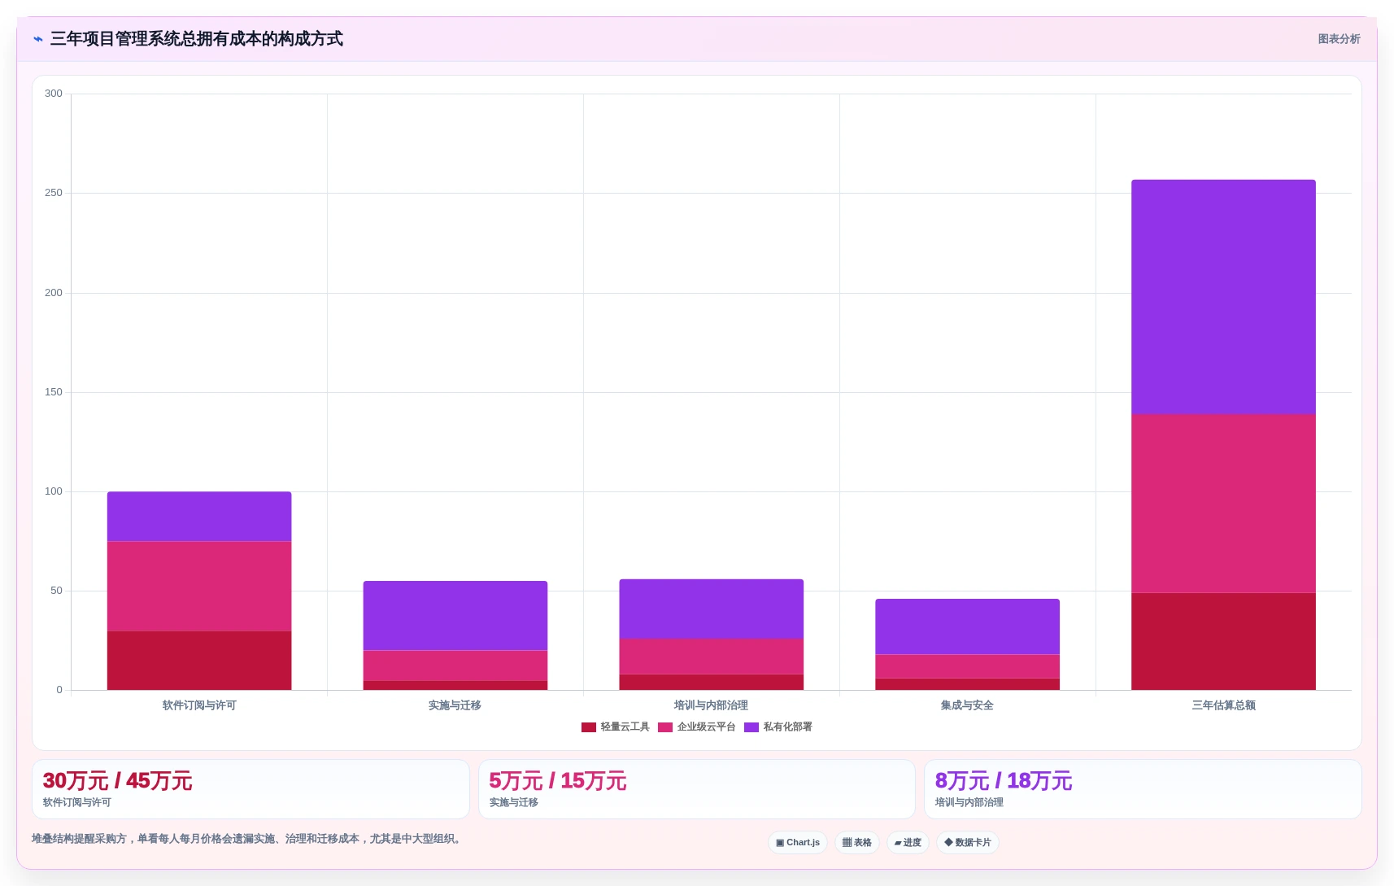The image size is (1394, 886).
Task: Click the pink segment of 集成与安全 bar
Action: pyautogui.click(x=967, y=666)
